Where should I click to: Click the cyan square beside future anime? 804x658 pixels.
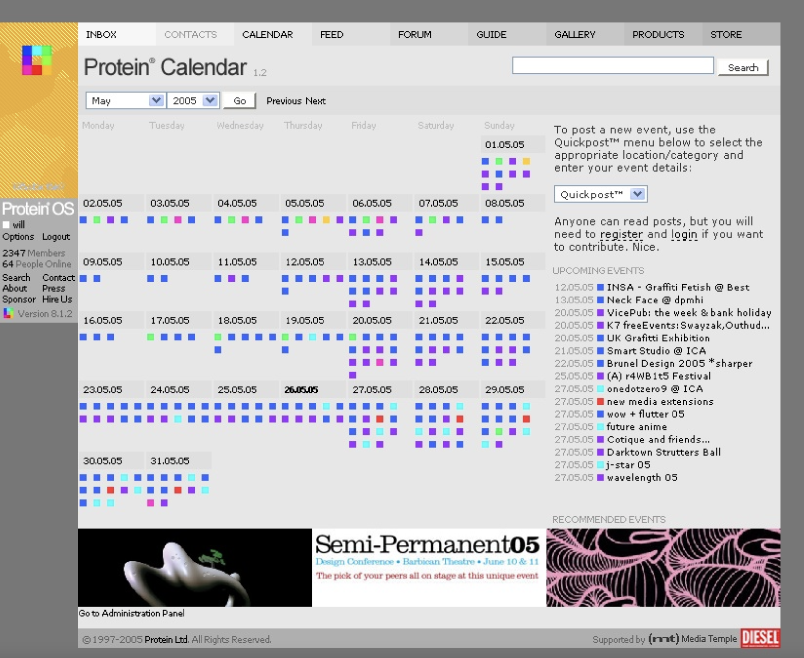point(601,427)
